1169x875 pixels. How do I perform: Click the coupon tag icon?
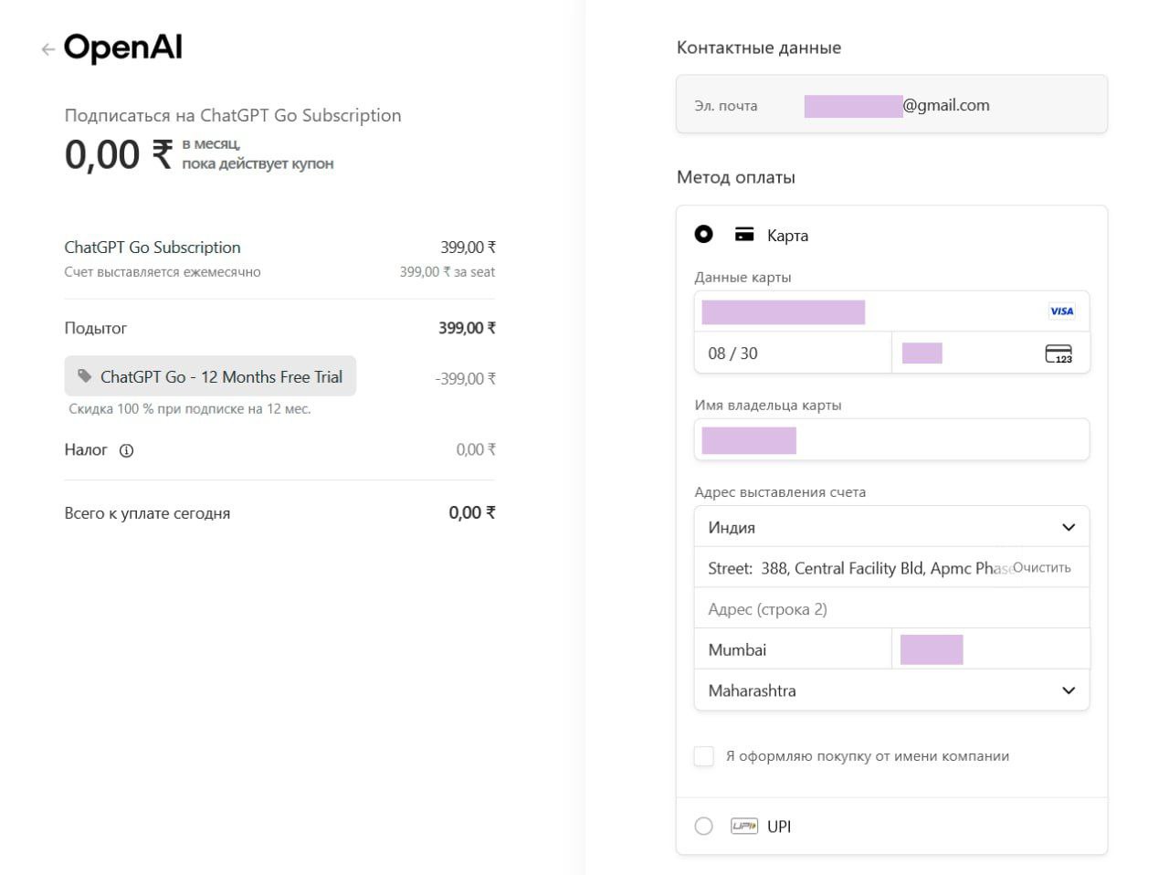[85, 376]
